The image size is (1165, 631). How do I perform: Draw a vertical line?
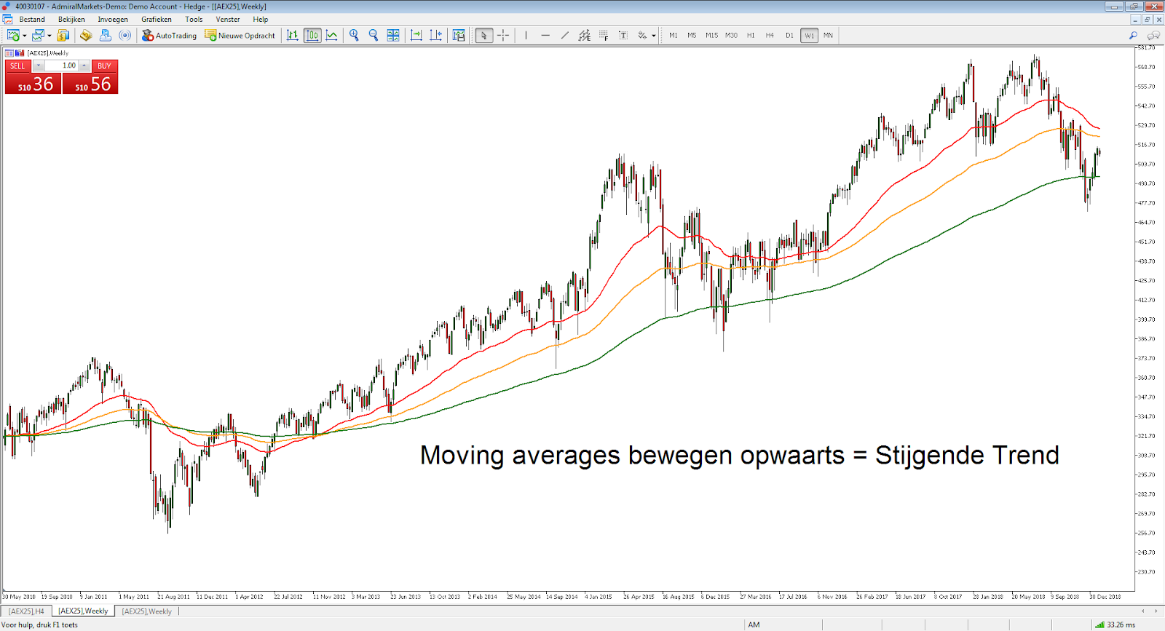(x=526, y=35)
